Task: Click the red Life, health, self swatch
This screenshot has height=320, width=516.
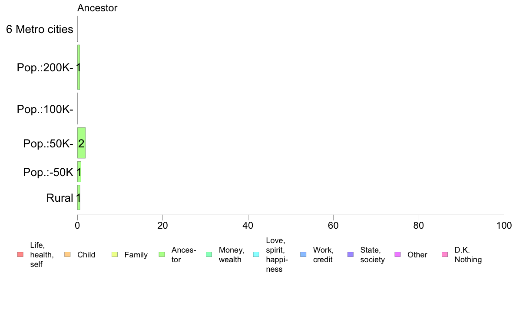Action: coord(20,254)
